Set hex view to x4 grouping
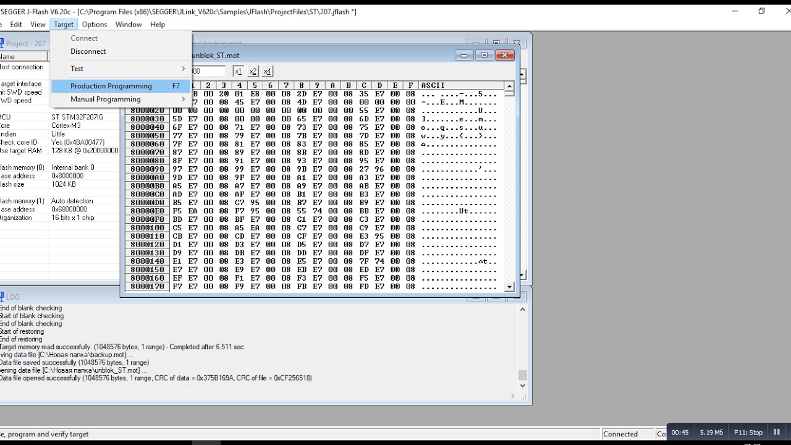Screen dimensions: 791x445 click(267, 71)
